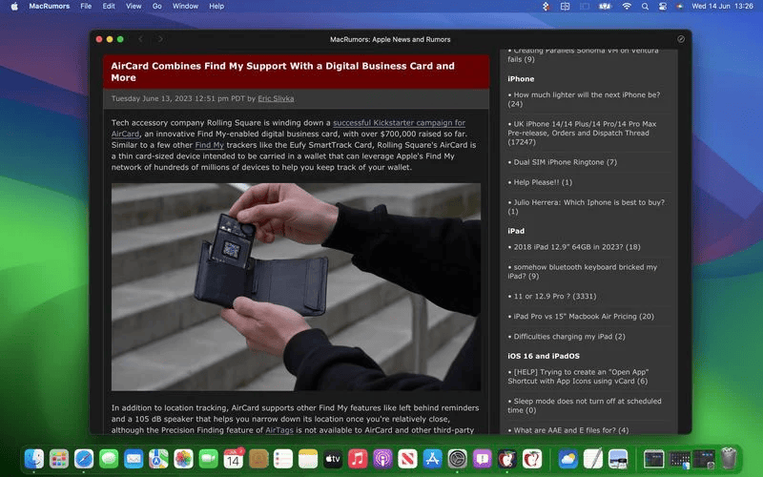Viewport: 763px width, 477px height.
Task: Click the forward navigation arrow in title bar
Action: pos(160,39)
